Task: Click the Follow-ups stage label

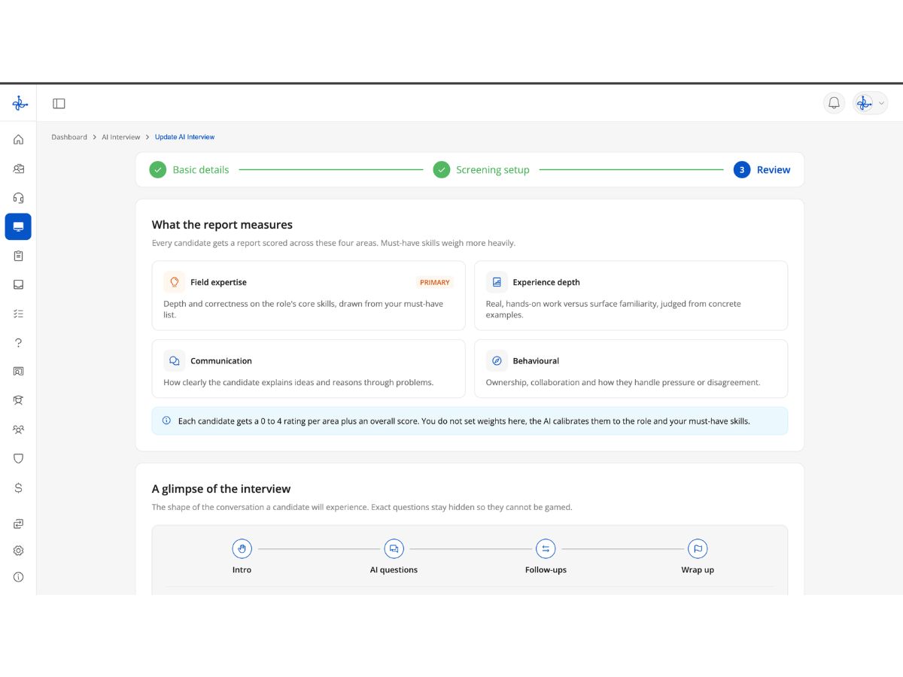Action: (x=546, y=569)
